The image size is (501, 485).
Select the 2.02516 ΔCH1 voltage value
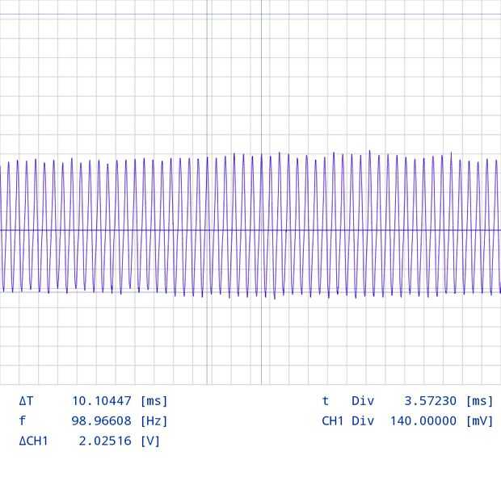coord(105,441)
